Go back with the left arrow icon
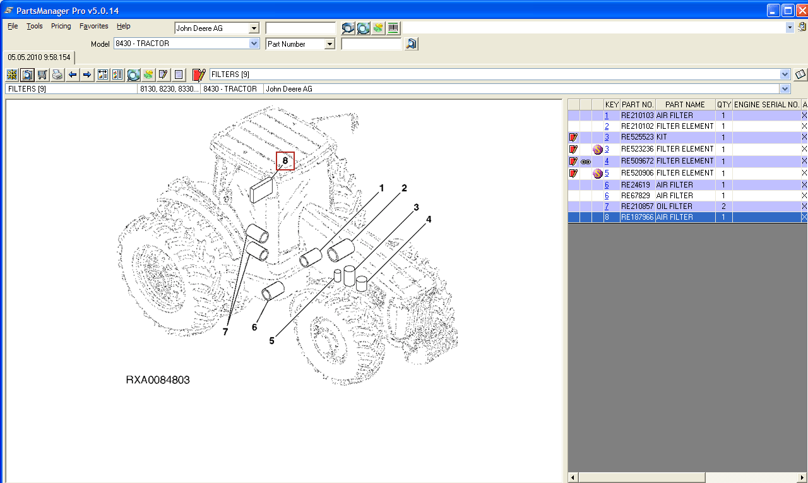The height and width of the screenshot is (483, 808). pyautogui.click(x=73, y=75)
